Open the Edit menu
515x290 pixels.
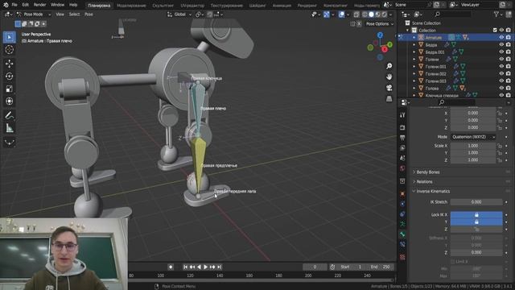click(25, 5)
